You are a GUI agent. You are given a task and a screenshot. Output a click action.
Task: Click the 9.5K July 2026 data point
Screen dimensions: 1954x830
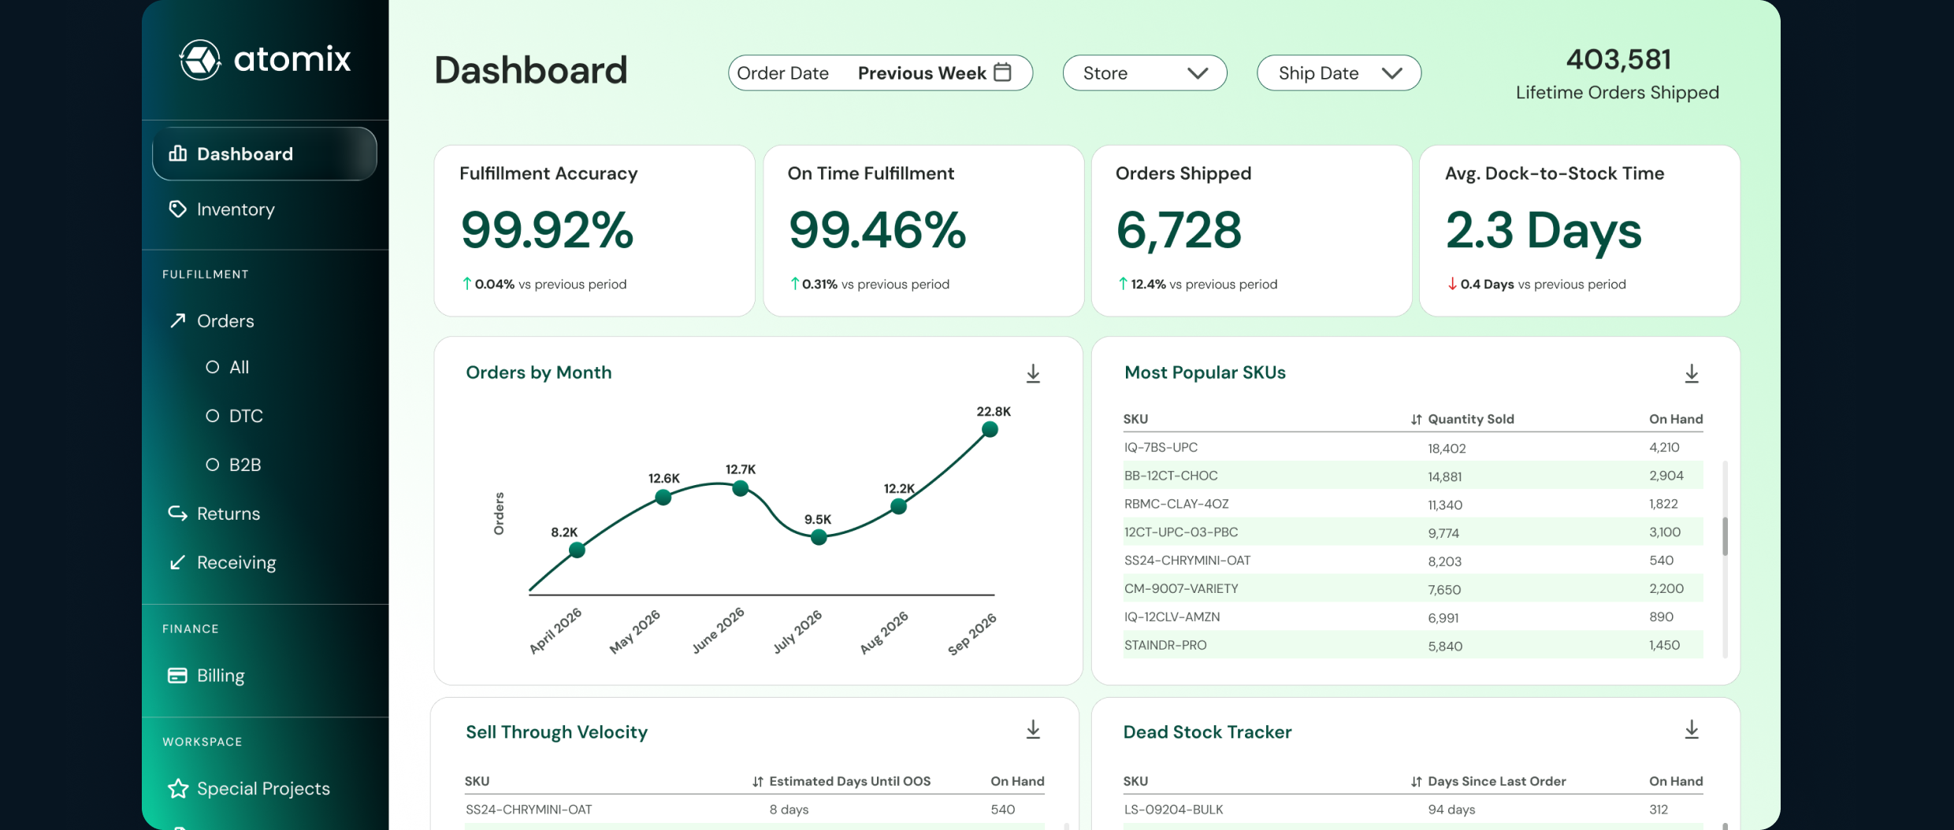(x=819, y=537)
